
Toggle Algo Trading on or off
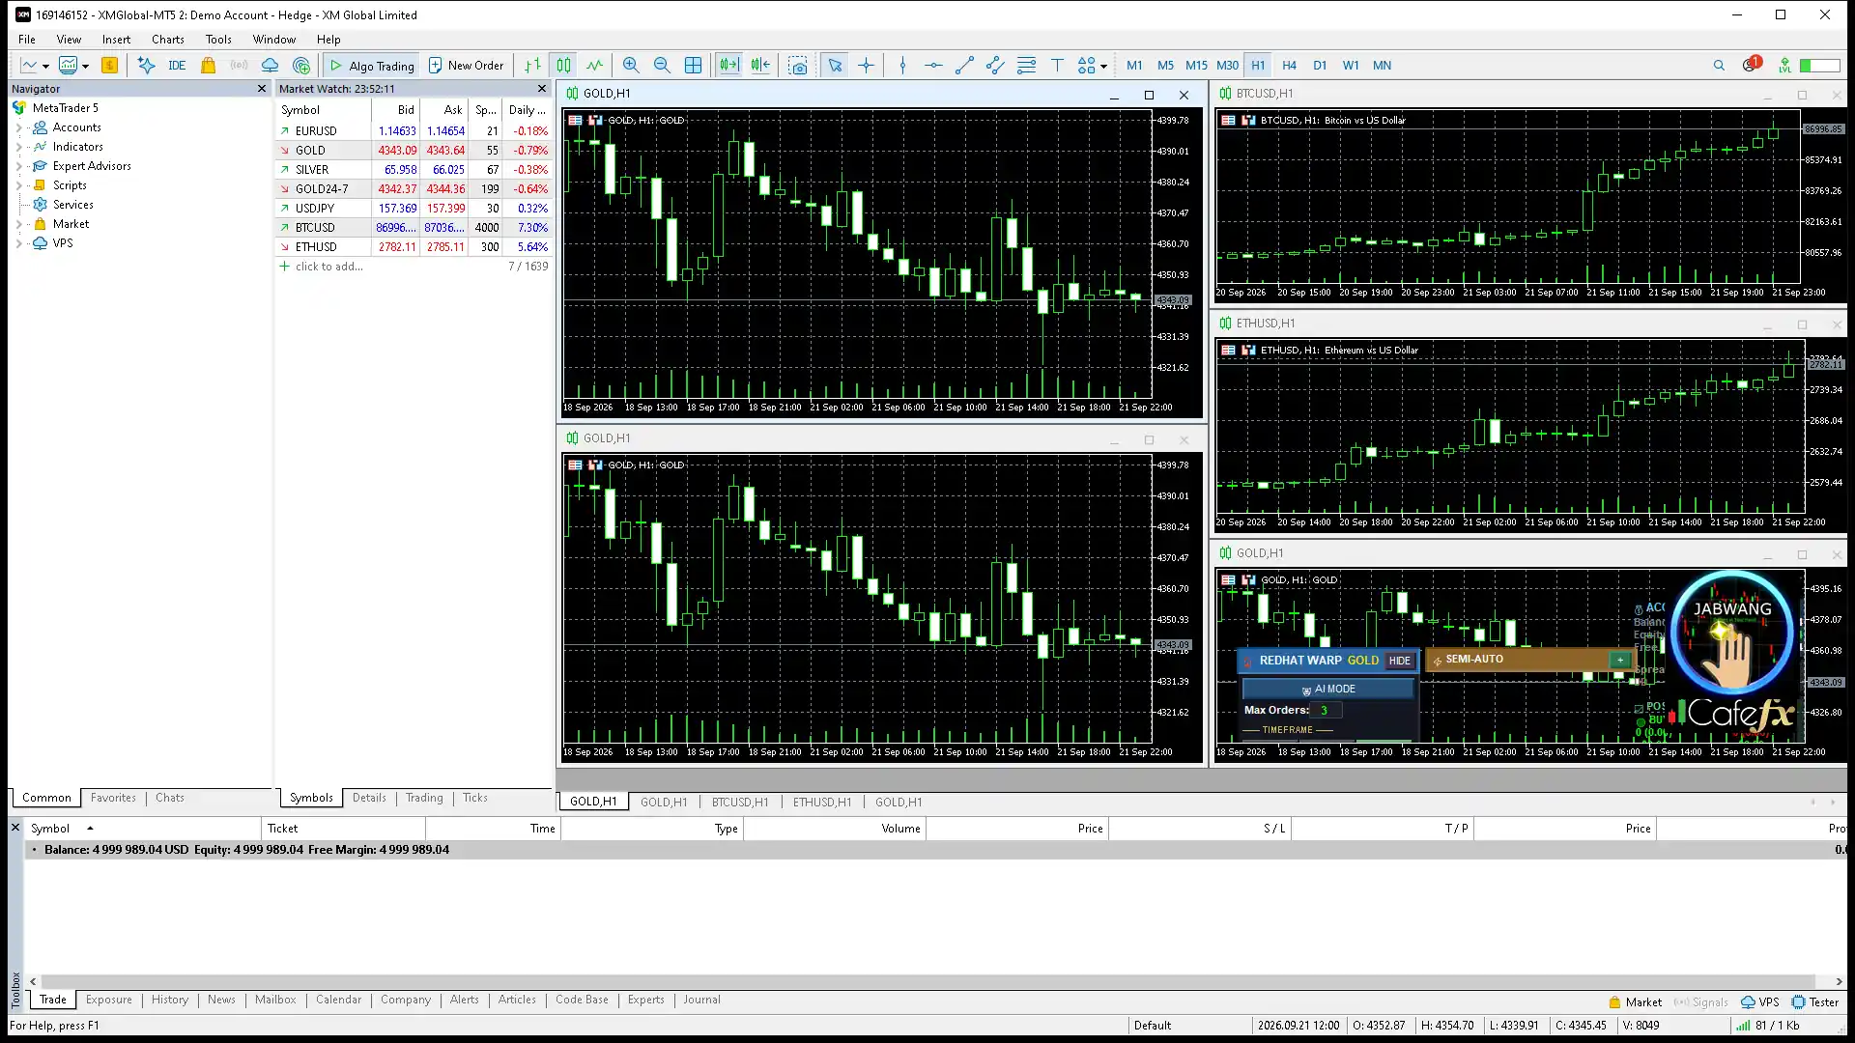(x=372, y=66)
